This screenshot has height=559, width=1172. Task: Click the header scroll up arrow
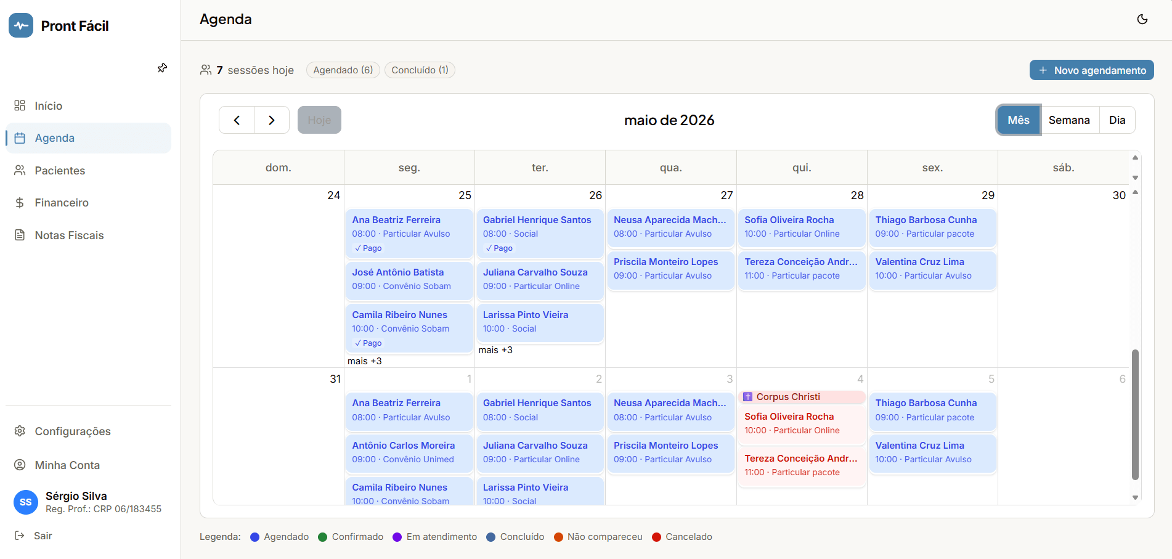click(x=1135, y=158)
